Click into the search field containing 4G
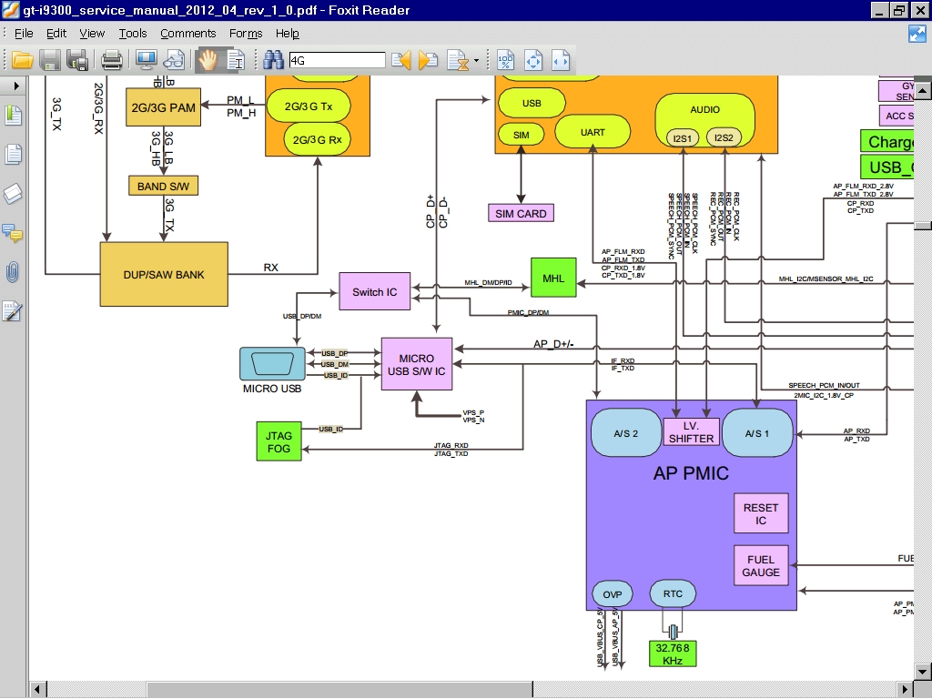The image size is (932, 699). (x=337, y=60)
